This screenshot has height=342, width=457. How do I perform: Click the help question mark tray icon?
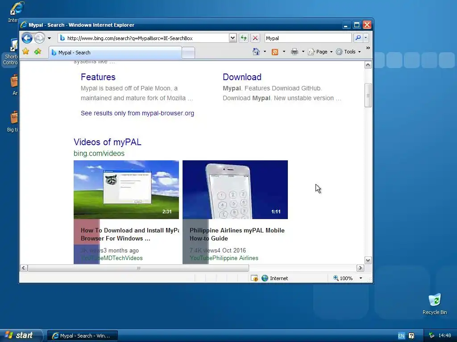tap(411, 336)
